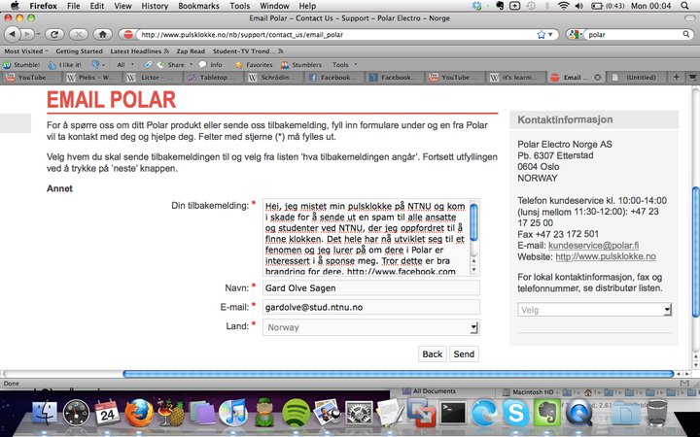Open the Zap Read bookmark
The image size is (700, 437).
pyautogui.click(x=191, y=51)
